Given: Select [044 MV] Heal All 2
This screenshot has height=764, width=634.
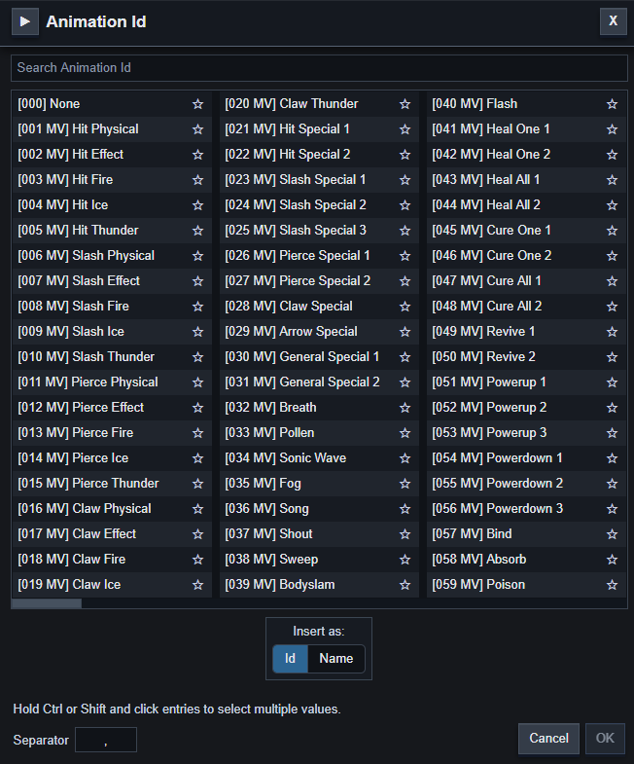Looking at the screenshot, I should point(526,205).
